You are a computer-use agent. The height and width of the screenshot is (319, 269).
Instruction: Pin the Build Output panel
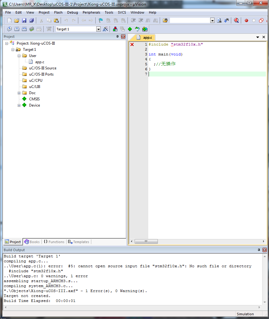259,250
